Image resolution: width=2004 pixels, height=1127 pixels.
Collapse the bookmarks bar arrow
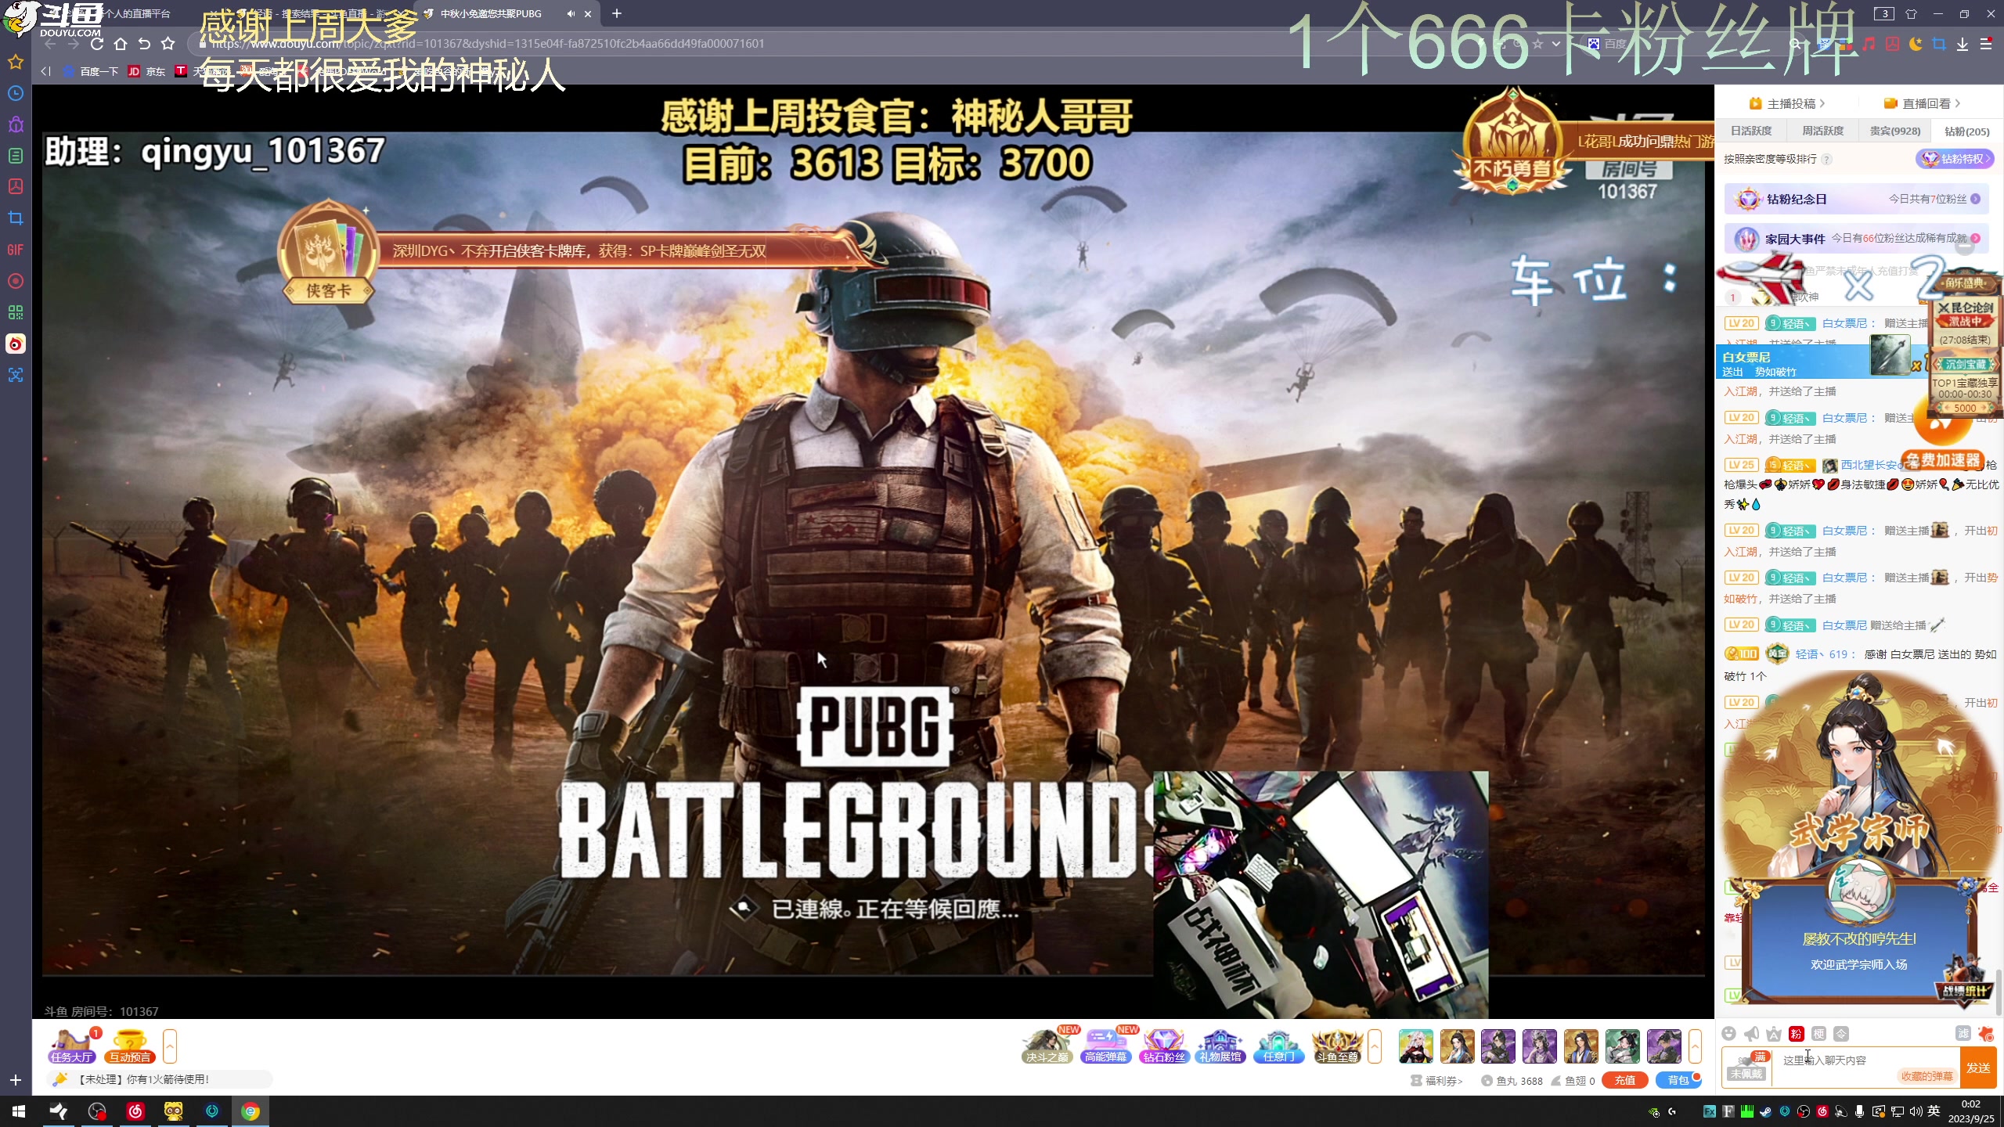(45, 71)
